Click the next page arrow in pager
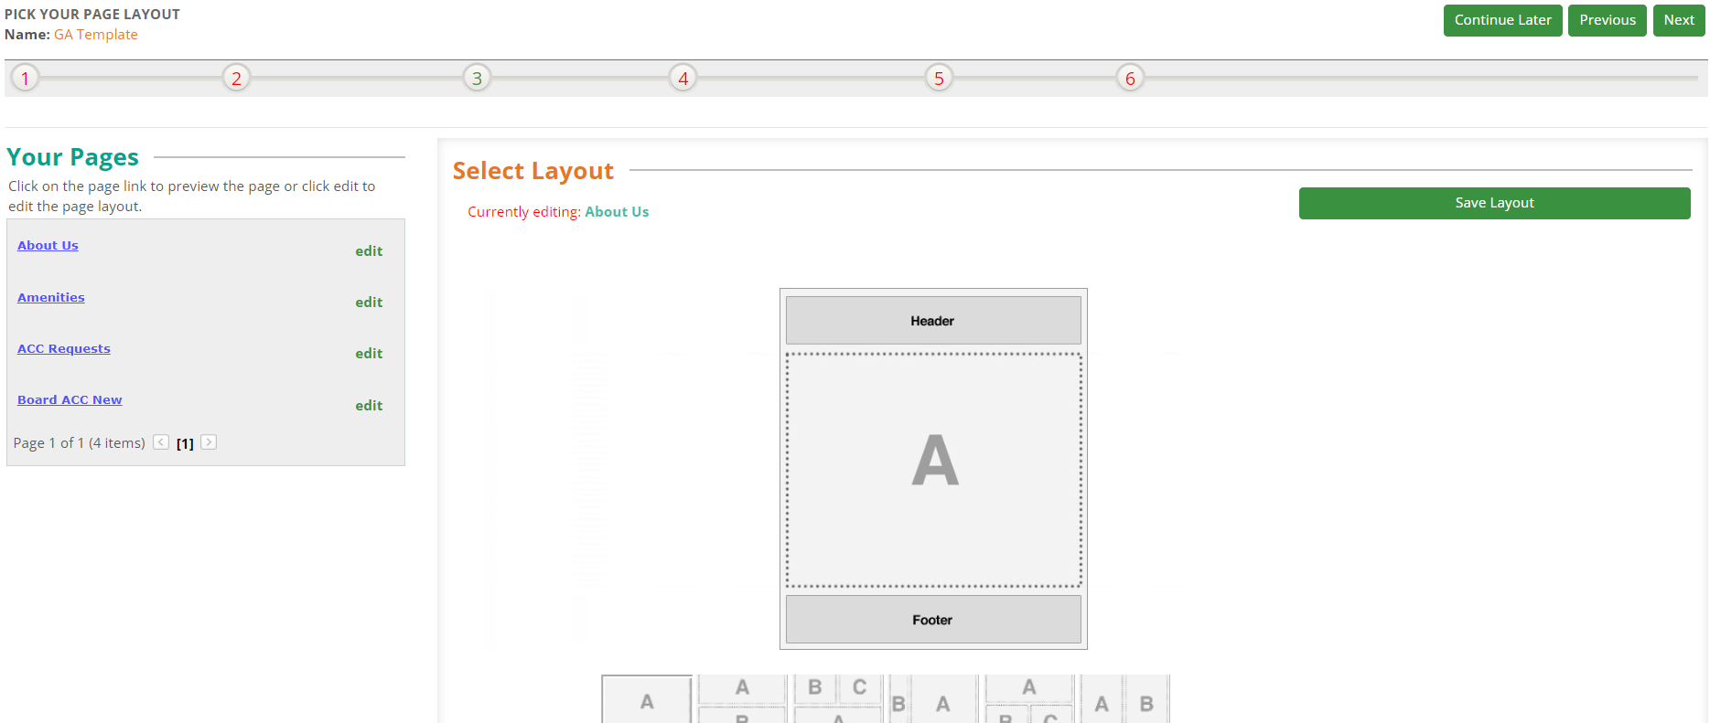 click(209, 442)
